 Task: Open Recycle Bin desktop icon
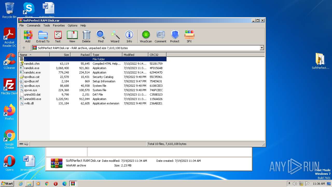click(x=9, y=10)
